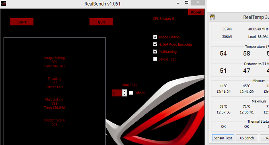Click Time:126.846 in results panel
The image size is (269, 145).
(x=55, y=108)
